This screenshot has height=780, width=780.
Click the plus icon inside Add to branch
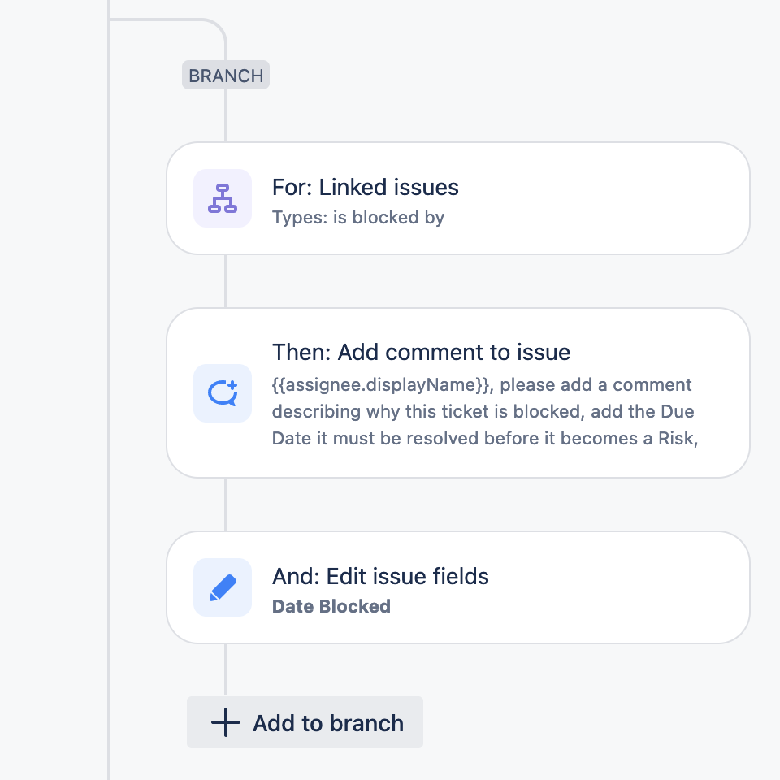[225, 722]
